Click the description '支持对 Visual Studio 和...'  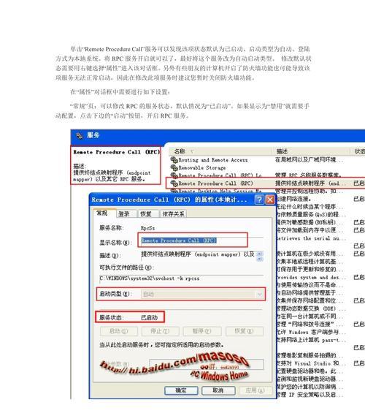pos(311,363)
